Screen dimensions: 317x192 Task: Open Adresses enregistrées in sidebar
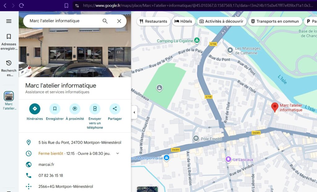click(x=9, y=42)
